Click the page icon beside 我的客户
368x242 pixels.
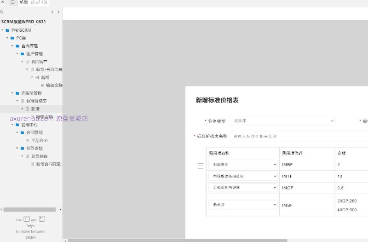(27, 62)
